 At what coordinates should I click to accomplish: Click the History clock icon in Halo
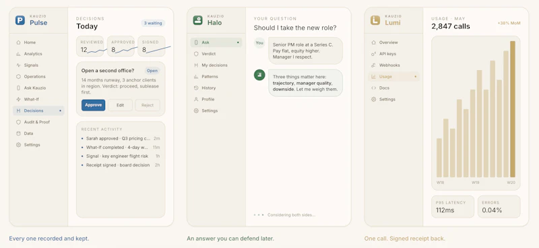tap(196, 88)
